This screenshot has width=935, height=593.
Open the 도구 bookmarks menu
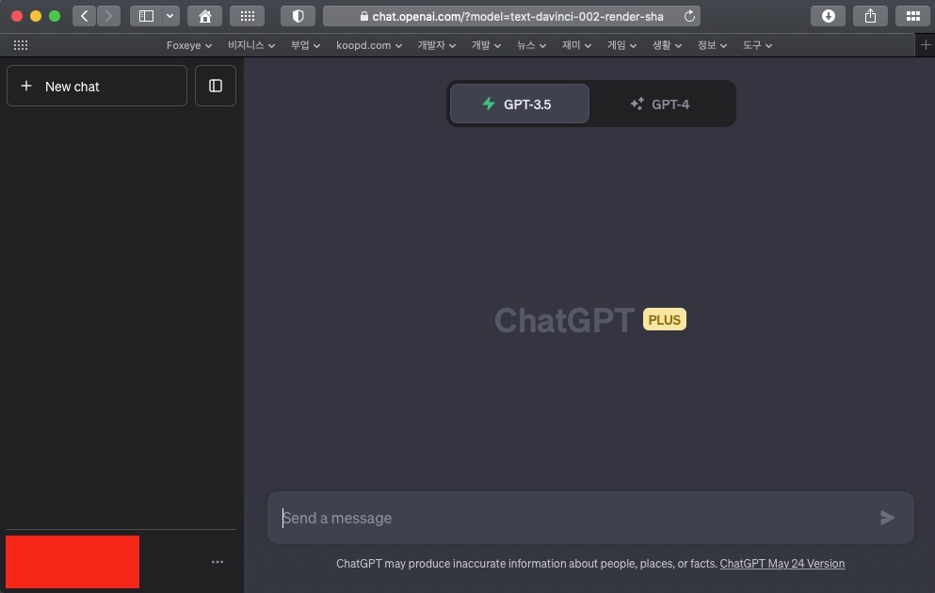click(757, 45)
